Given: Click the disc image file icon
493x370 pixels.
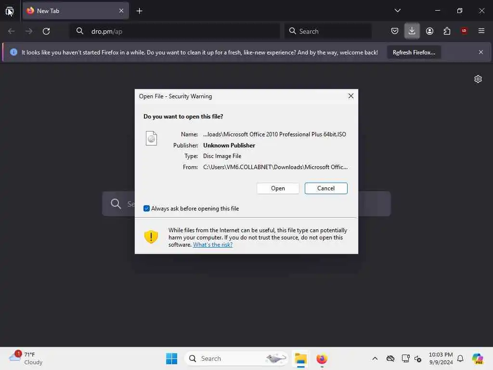Looking at the screenshot, I should click(151, 138).
